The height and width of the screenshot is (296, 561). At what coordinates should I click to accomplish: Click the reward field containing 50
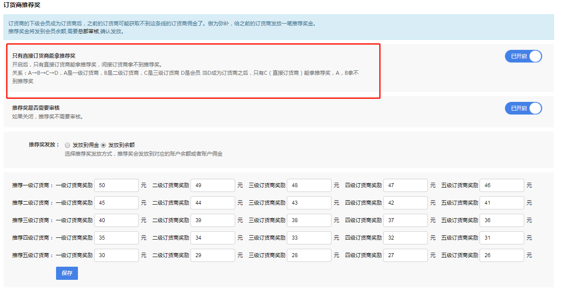116,185
